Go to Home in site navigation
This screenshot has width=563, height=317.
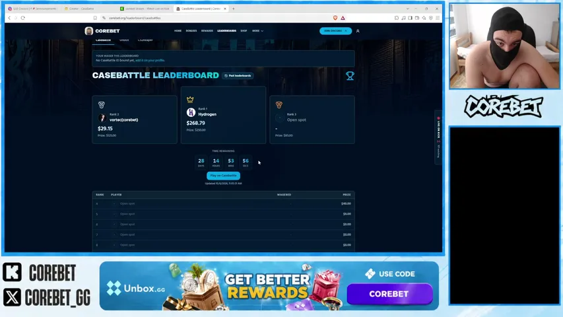pyautogui.click(x=178, y=31)
